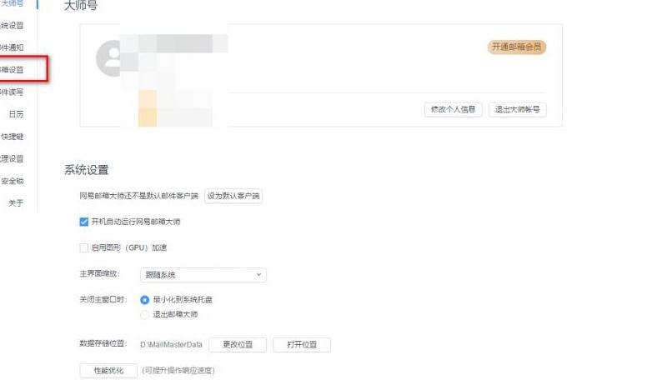Open 快捷键 settings in the sidebar
The width and height of the screenshot is (667, 390).
tap(12, 137)
